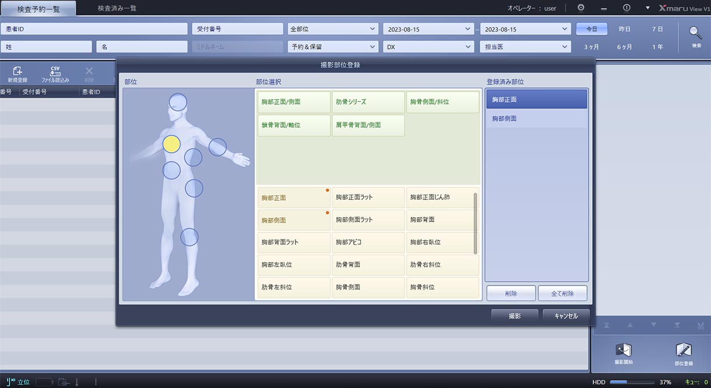Click the info circle icon in title bar
The height and width of the screenshot is (388, 711).
626,8
